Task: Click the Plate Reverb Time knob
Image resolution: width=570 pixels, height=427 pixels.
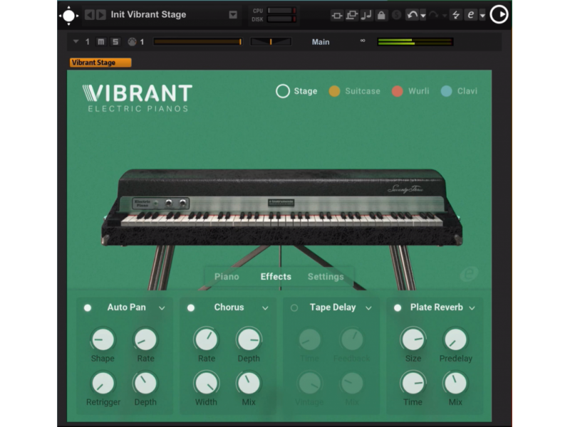Action: [x=413, y=384]
